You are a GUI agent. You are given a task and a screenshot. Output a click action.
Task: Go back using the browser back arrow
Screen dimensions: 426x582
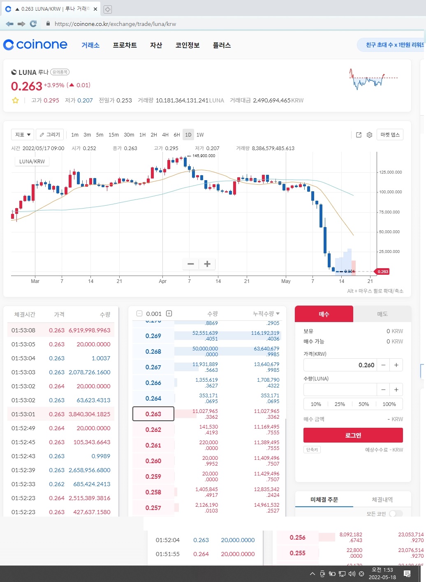coord(9,24)
